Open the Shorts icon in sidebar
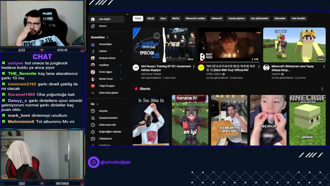 click(93, 26)
